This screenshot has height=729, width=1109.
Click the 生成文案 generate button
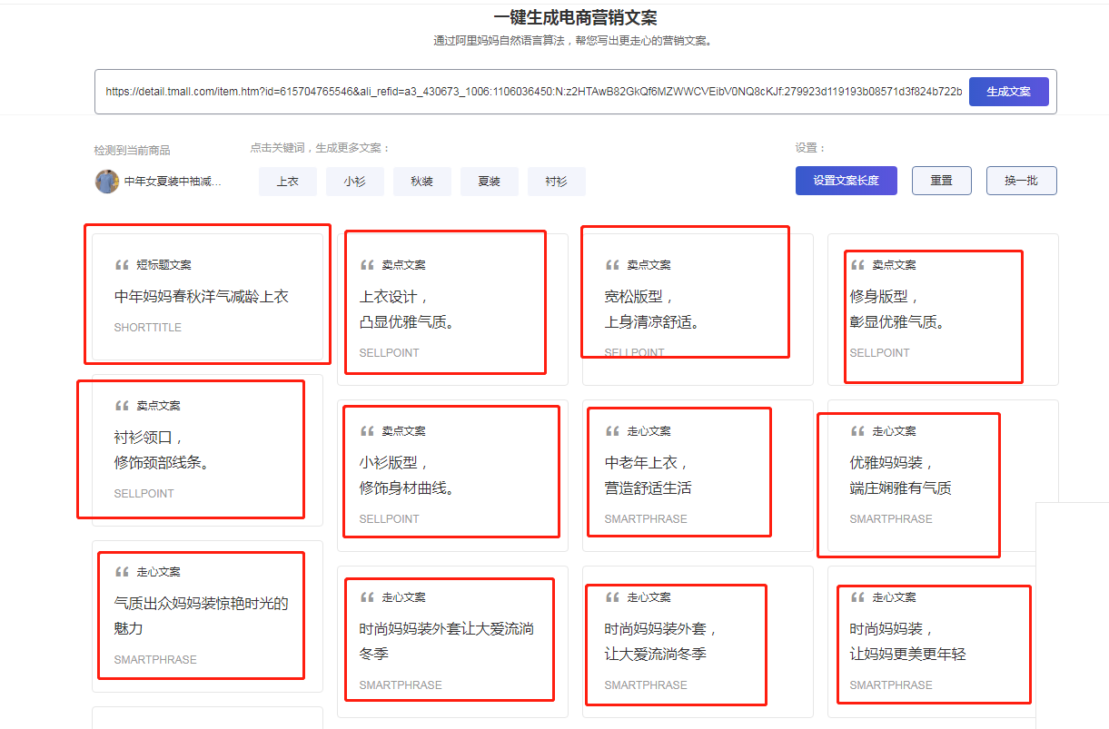[x=1008, y=91]
